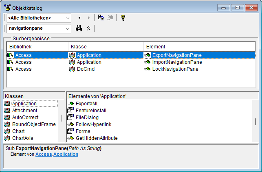Click the FileDialog property icon

[x=70, y=118]
